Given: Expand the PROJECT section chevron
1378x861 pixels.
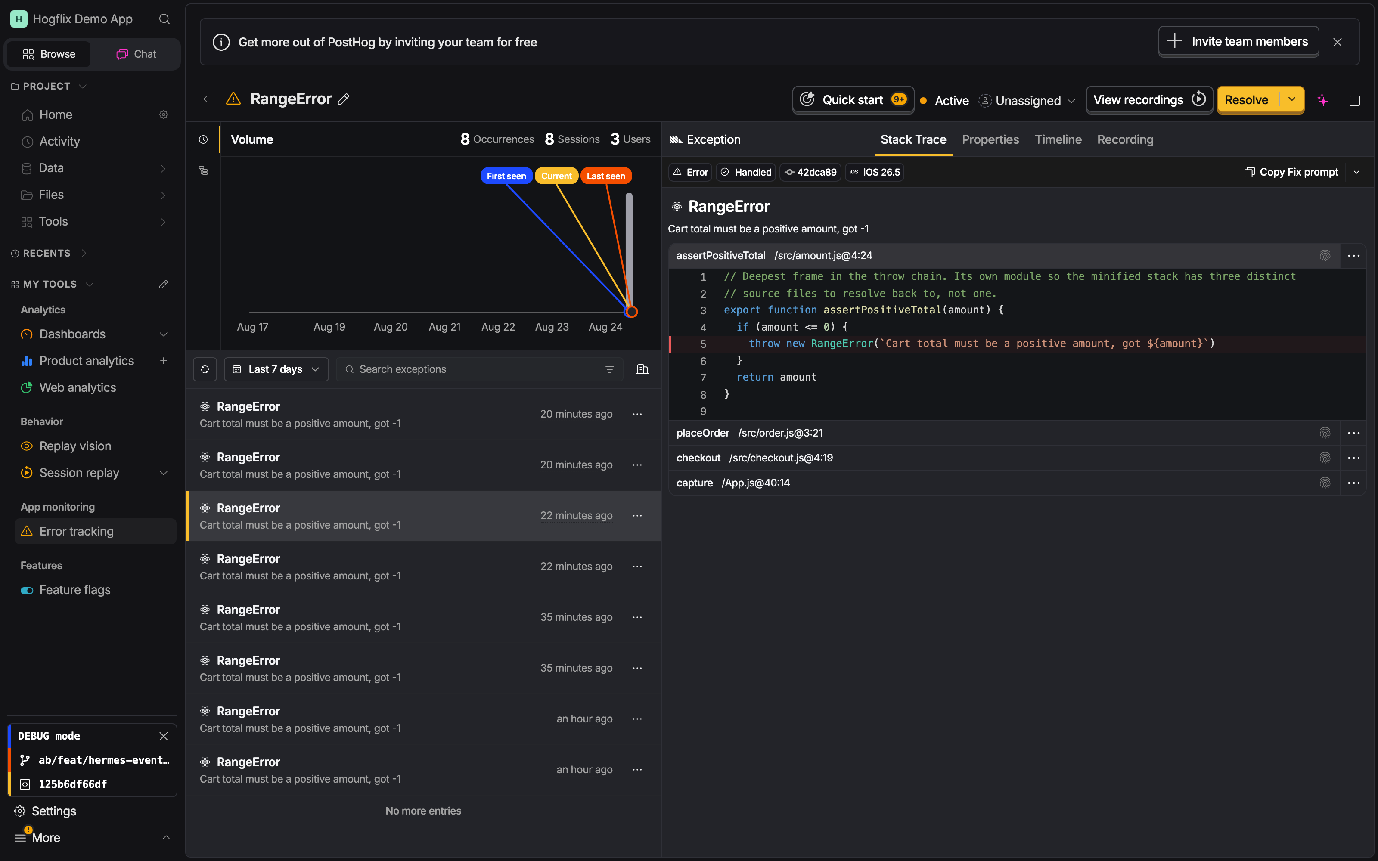Looking at the screenshot, I should (83, 86).
